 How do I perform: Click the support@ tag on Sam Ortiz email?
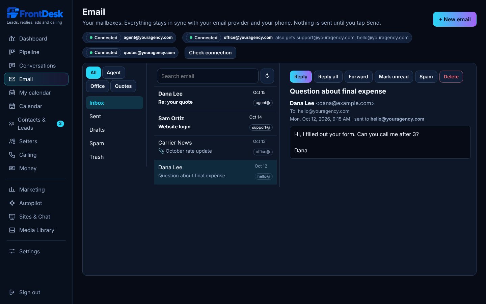click(x=261, y=127)
